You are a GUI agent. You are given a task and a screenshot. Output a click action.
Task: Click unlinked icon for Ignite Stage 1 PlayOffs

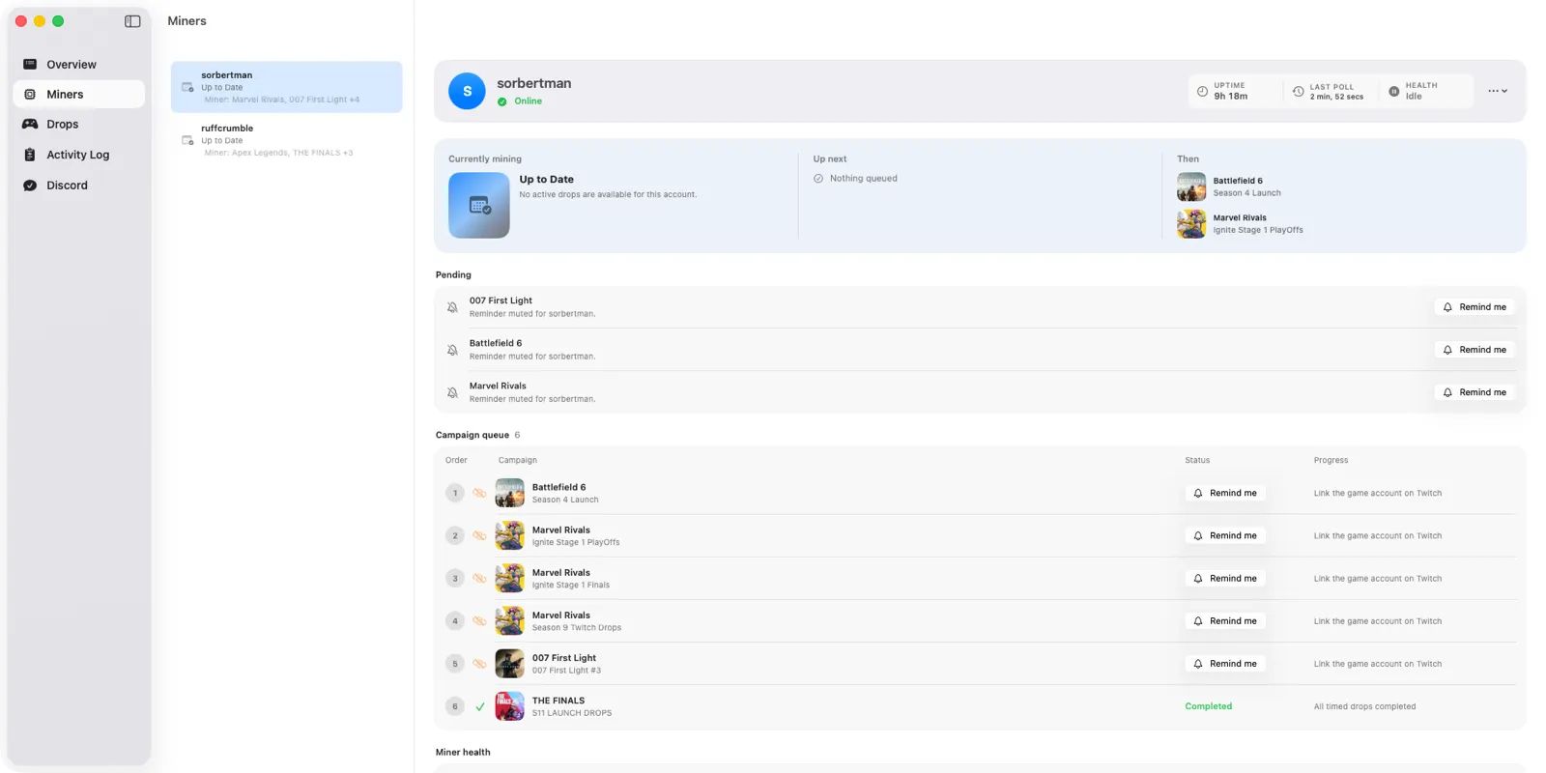[x=479, y=535]
